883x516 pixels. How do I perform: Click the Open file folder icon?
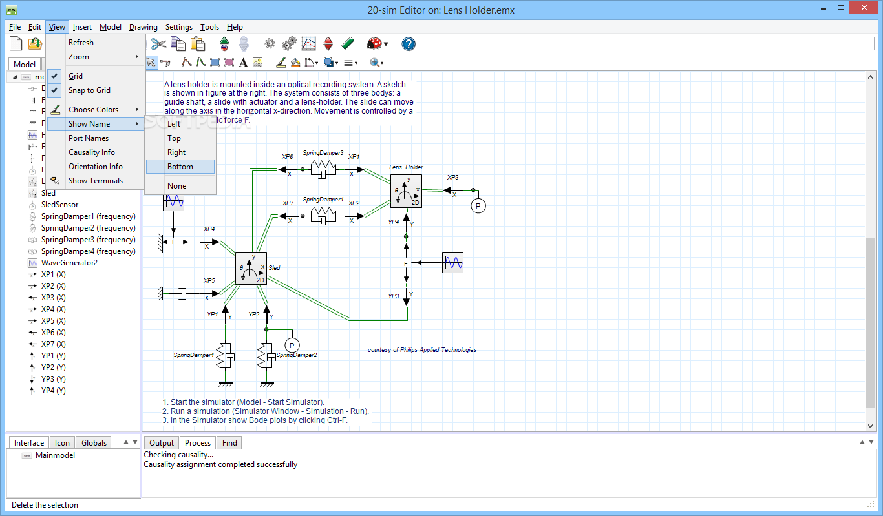pos(35,44)
